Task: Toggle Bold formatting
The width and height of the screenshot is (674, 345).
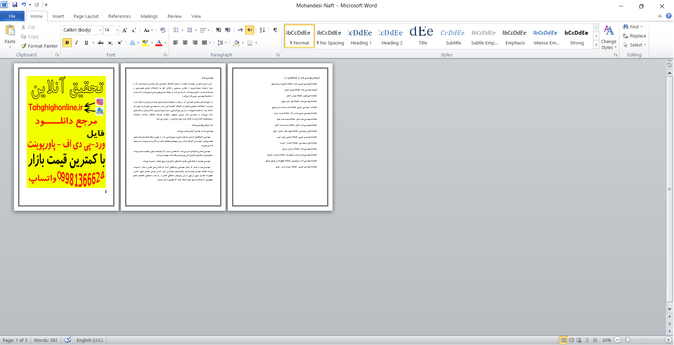Action: (x=67, y=43)
